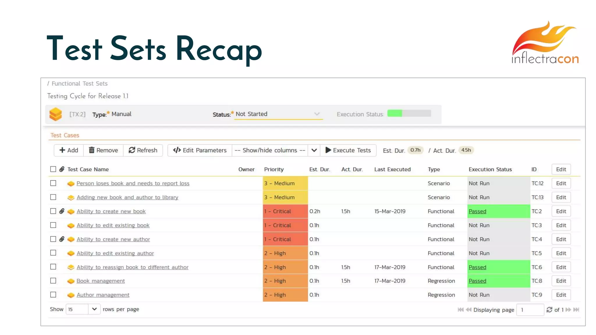Click the test case icon beside Person loses book

(x=71, y=183)
